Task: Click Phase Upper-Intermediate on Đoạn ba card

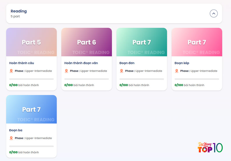Action: point(33,138)
